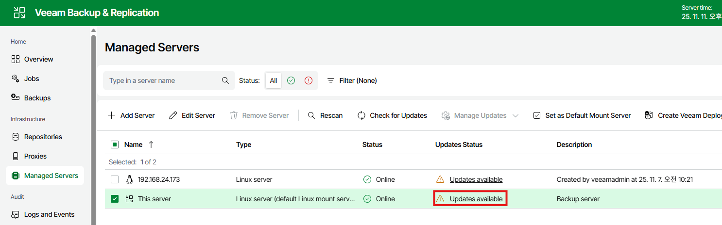Click the Backup server description cell
The width and height of the screenshot is (722, 225).
[x=578, y=199]
